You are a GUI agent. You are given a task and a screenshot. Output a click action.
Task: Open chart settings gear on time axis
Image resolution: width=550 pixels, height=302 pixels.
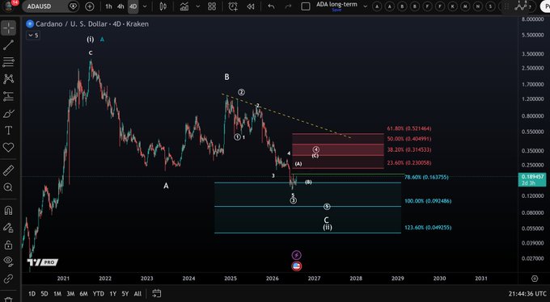534,279
